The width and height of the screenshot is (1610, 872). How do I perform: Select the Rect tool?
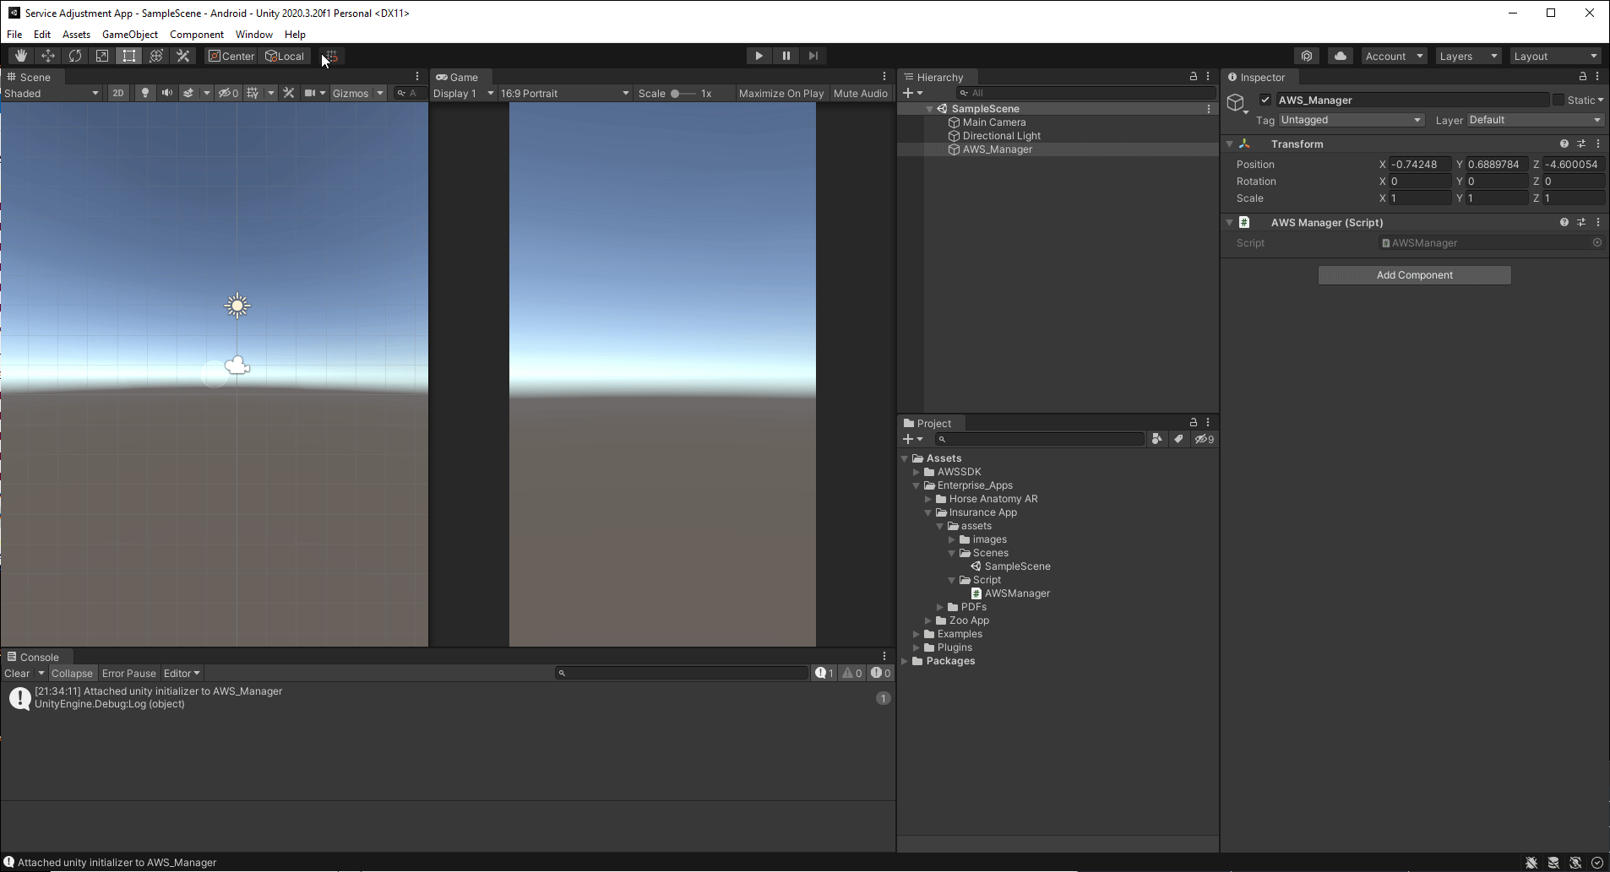pyautogui.click(x=129, y=56)
